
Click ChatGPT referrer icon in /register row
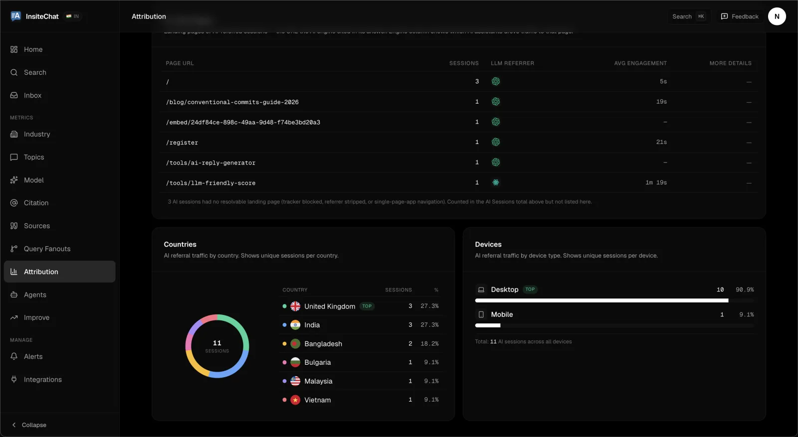click(496, 142)
